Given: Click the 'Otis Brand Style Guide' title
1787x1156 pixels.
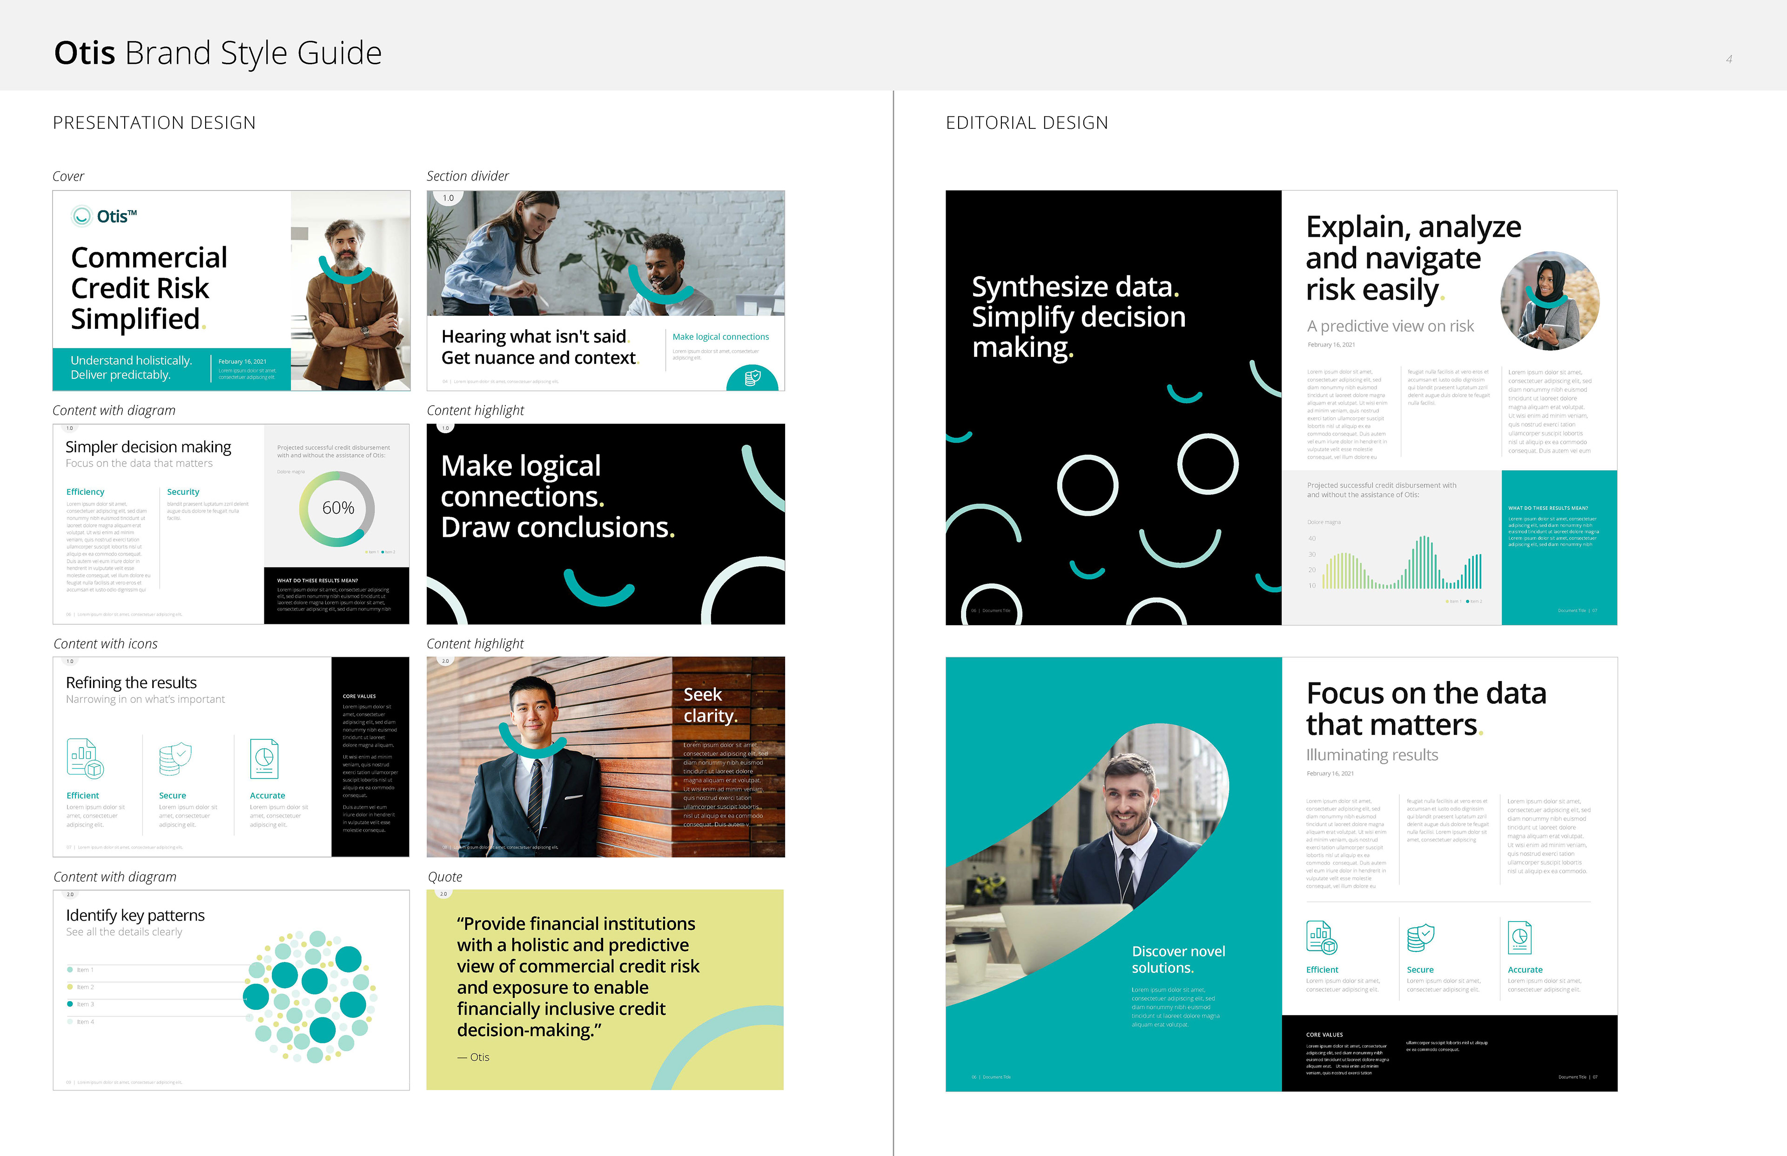Looking at the screenshot, I should point(218,53).
